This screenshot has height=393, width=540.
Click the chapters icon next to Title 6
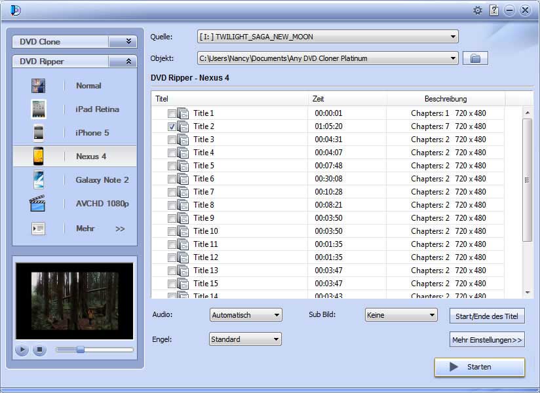click(x=183, y=179)
